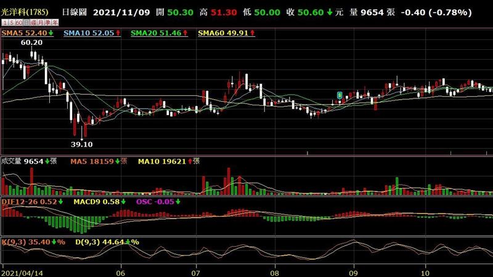493x277 pixels.
Task: Click the closing price 50.60
Action: (311, 12)
